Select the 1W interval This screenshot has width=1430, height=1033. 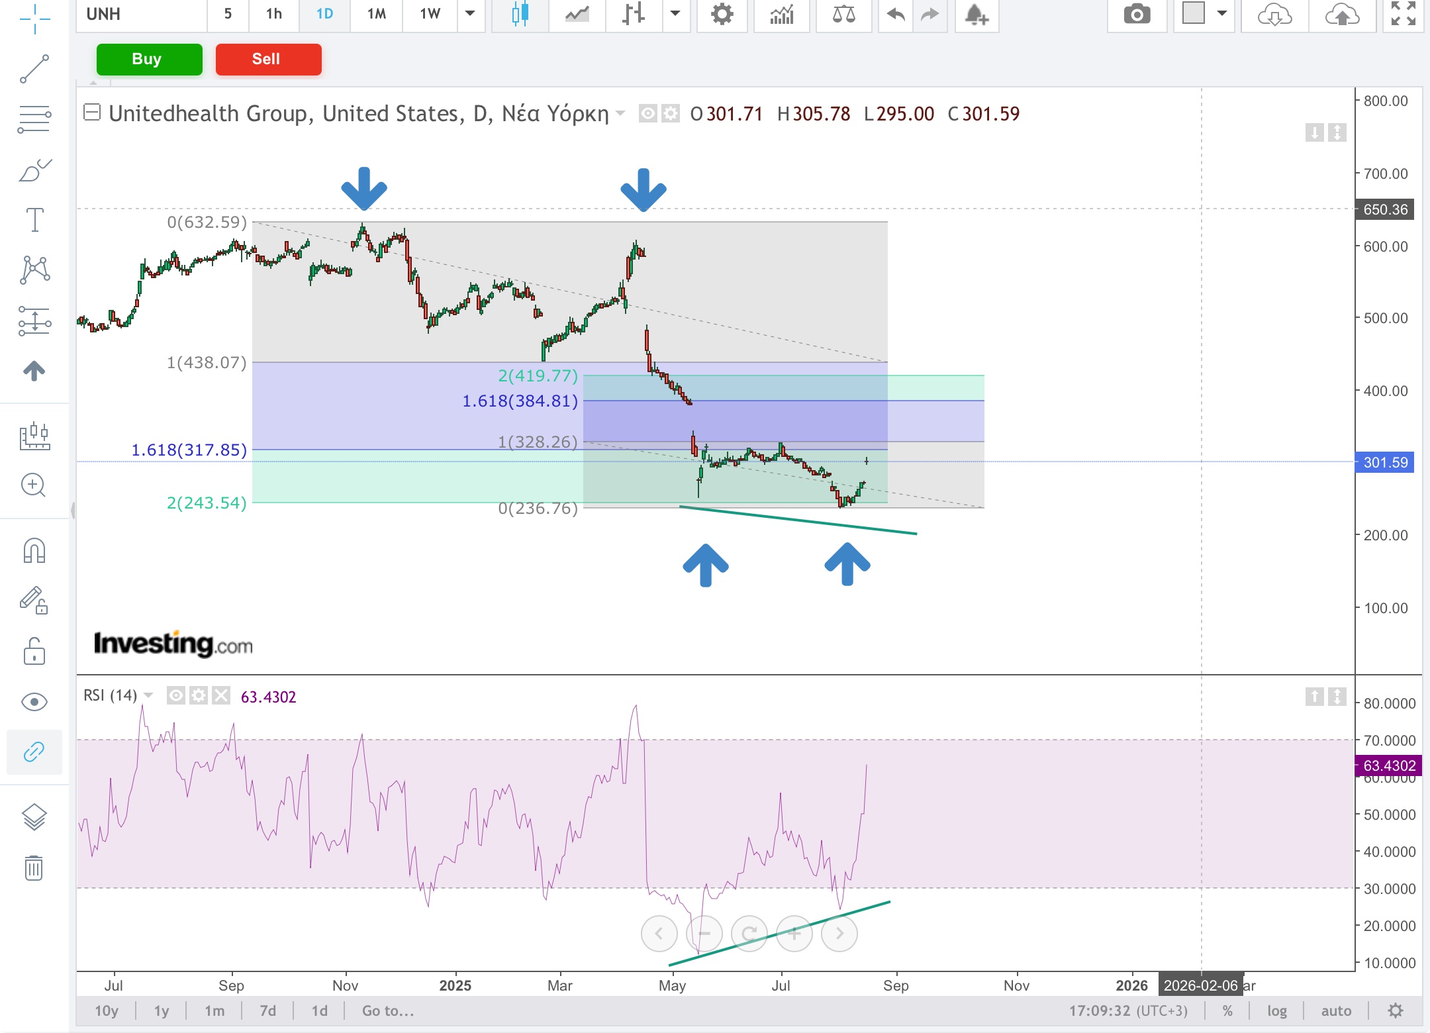coord(430,14)
